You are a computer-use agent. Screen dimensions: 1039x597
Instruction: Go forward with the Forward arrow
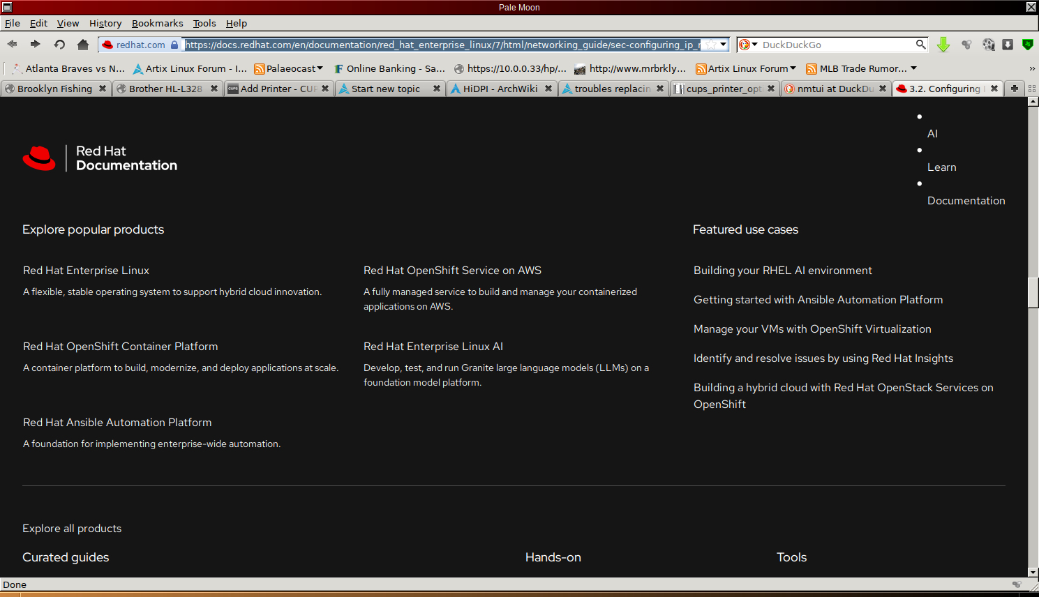[35, 44]
